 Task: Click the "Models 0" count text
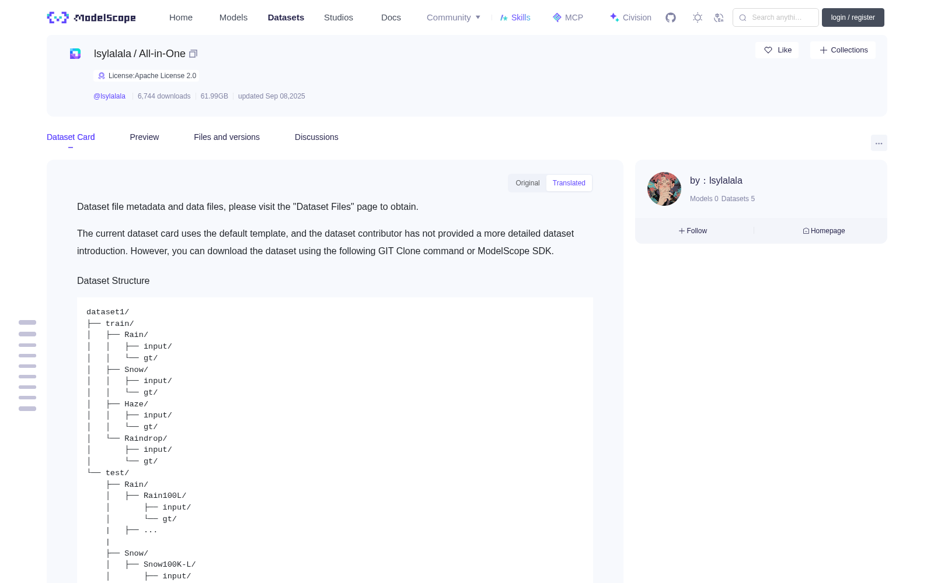704,199
